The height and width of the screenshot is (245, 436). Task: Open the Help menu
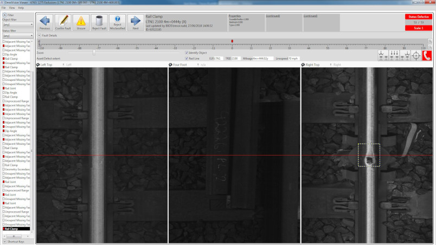pos(21,8)
